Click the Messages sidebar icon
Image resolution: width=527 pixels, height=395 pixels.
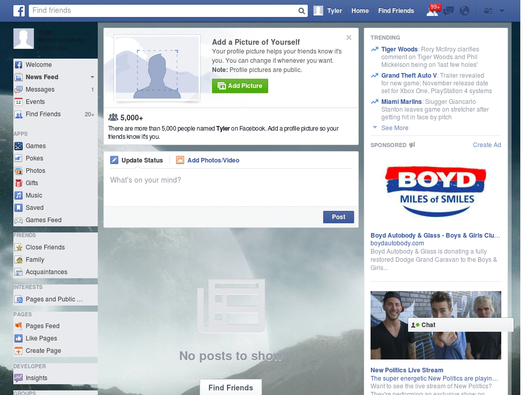(19, 89)
